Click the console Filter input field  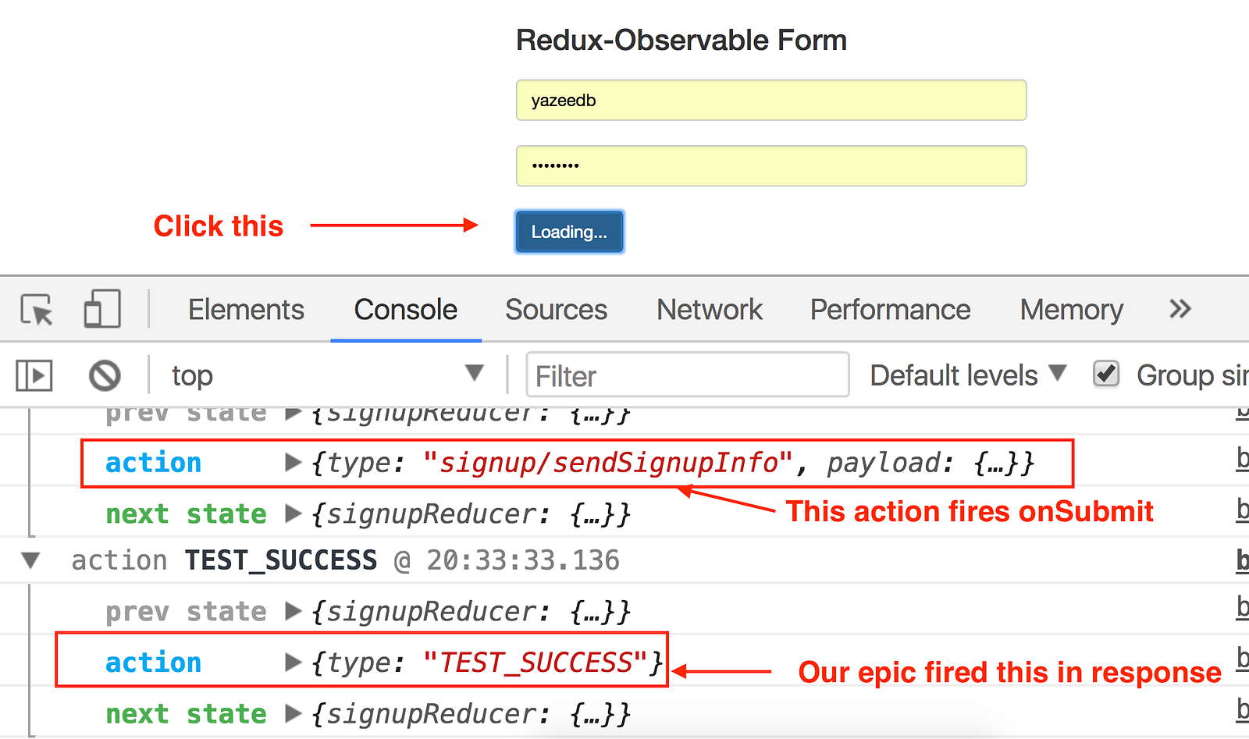click(688, 375)
